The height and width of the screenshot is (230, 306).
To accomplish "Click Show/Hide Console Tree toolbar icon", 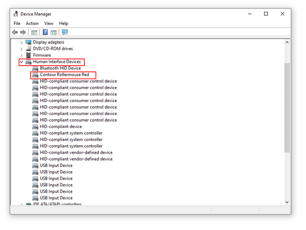I will tap(34, 32).
